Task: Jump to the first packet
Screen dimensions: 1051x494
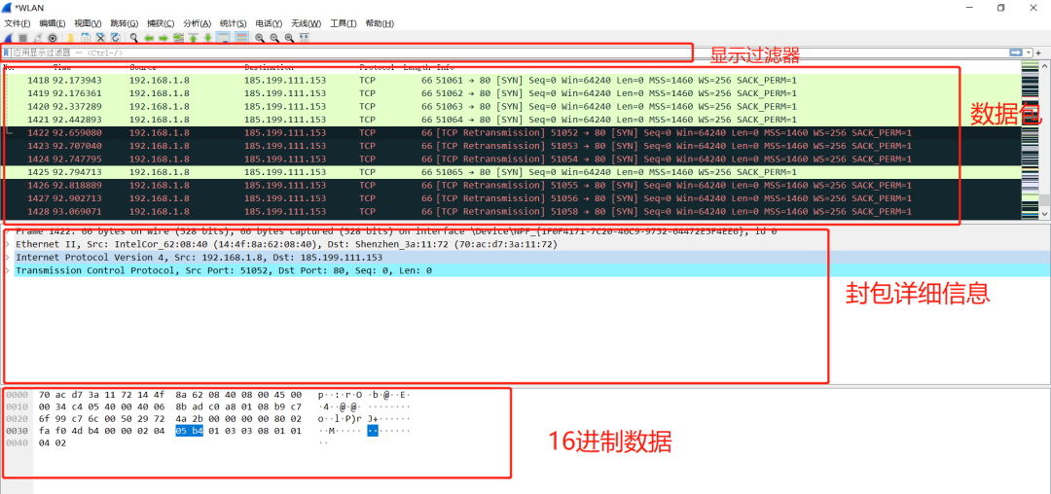Action: (193, 38)
